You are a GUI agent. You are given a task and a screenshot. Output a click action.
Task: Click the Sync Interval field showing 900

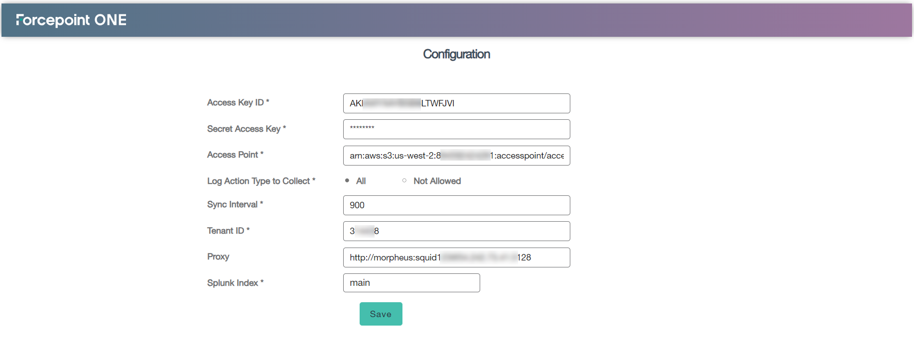(456, 205)
